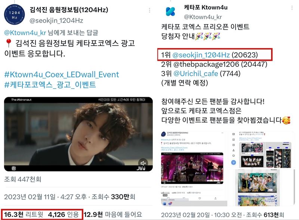299x220 pixels.
Task: Click the 케타포 Ktown4u display name
Action: (x=206, y=7)
